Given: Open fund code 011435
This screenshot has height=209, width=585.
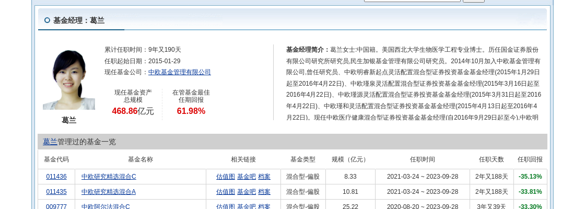Looking at the screenshot, I should coord(56,192).
